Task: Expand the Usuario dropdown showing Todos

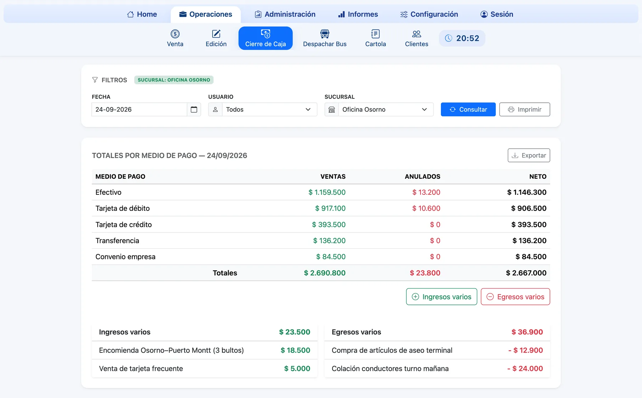Action: pyautogui.click(x=269, y=109)
